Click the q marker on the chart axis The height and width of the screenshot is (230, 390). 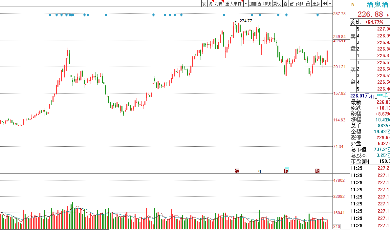coord(260,171)
